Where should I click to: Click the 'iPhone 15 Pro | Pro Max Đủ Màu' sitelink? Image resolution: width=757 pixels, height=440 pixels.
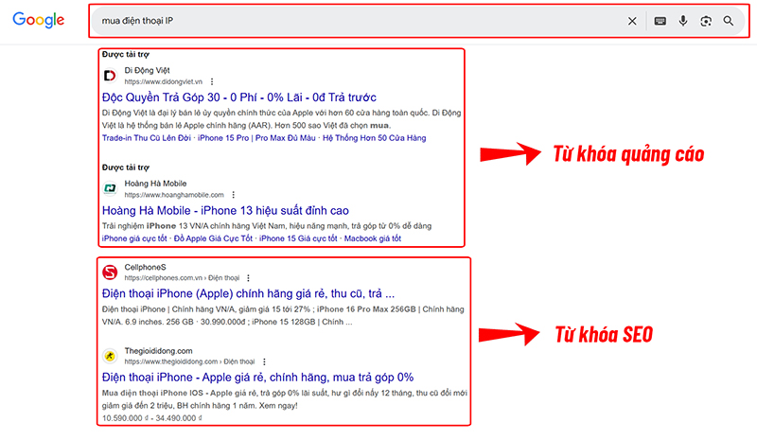[256, 138]
